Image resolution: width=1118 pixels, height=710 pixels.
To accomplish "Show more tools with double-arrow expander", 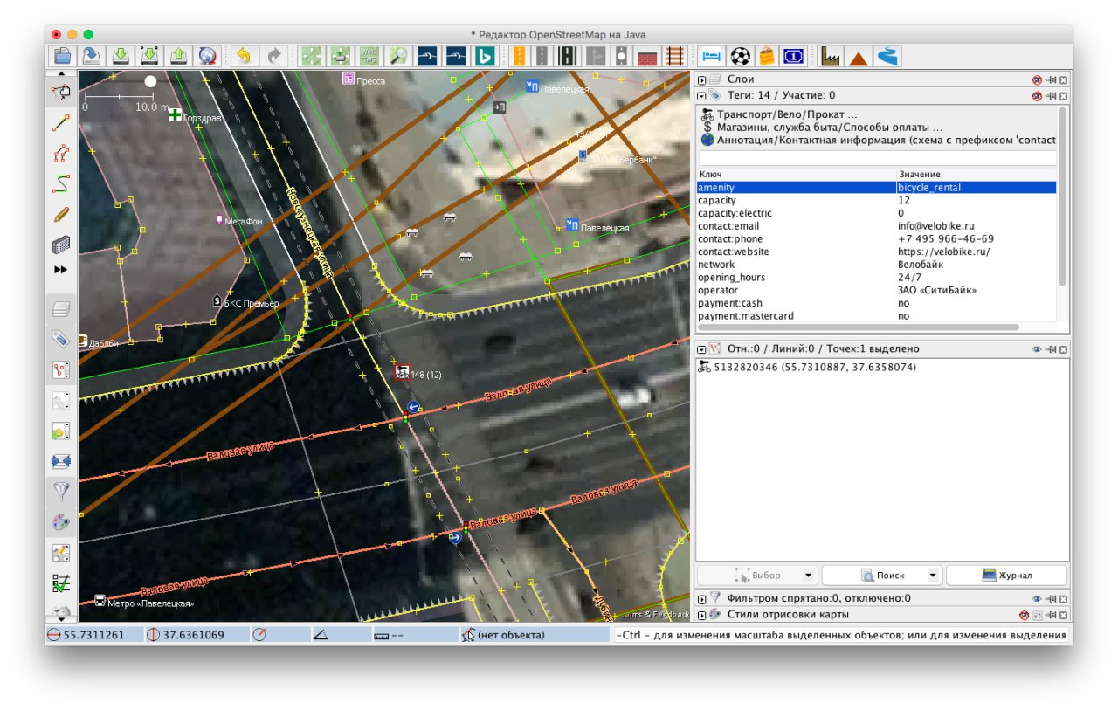I will 61,270.
